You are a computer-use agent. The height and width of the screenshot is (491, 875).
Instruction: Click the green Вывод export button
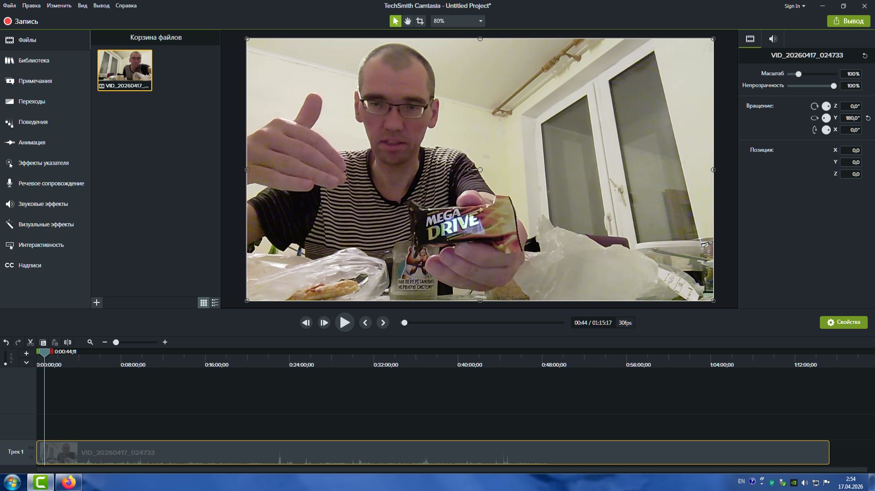[x=849, y=21]
